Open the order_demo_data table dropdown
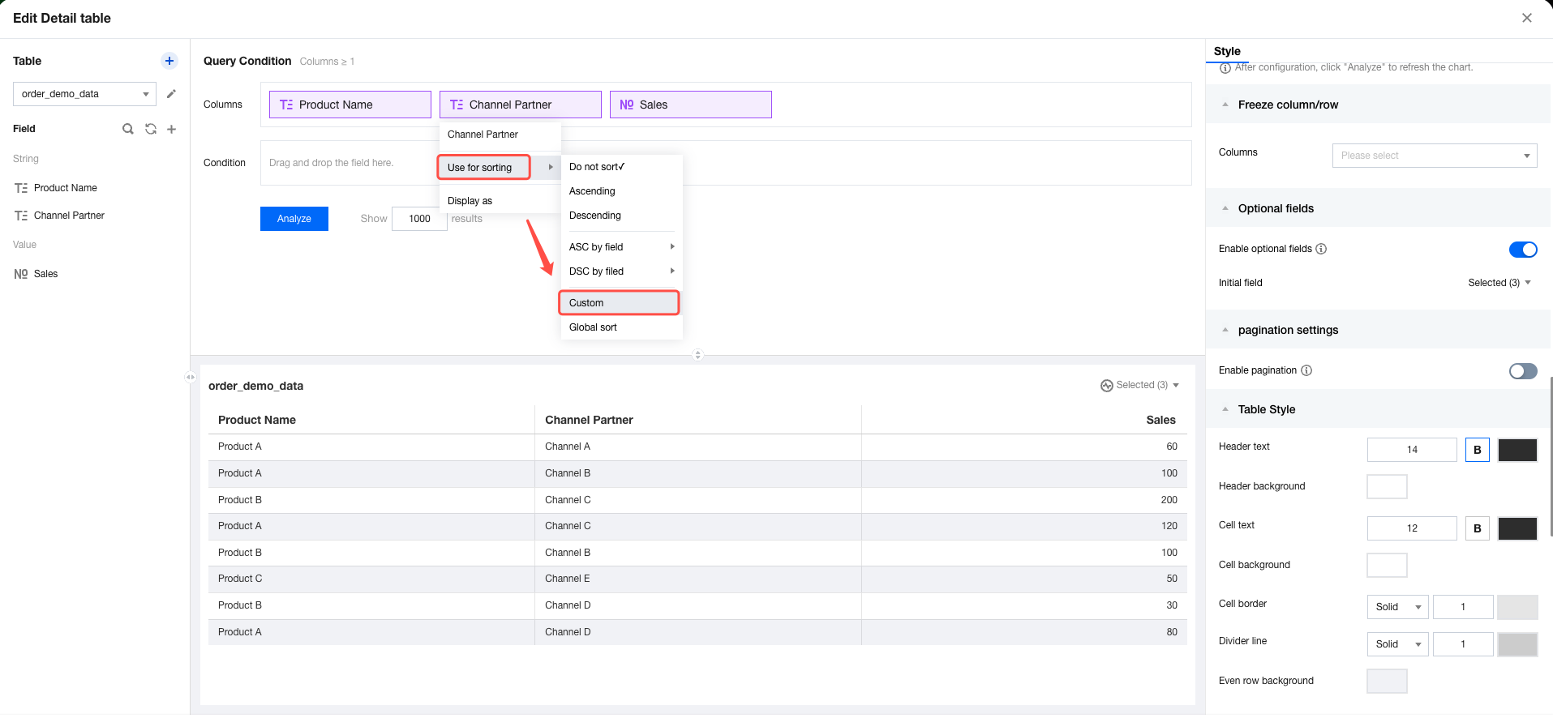1553x718 pixels. (x=84, y=94)
